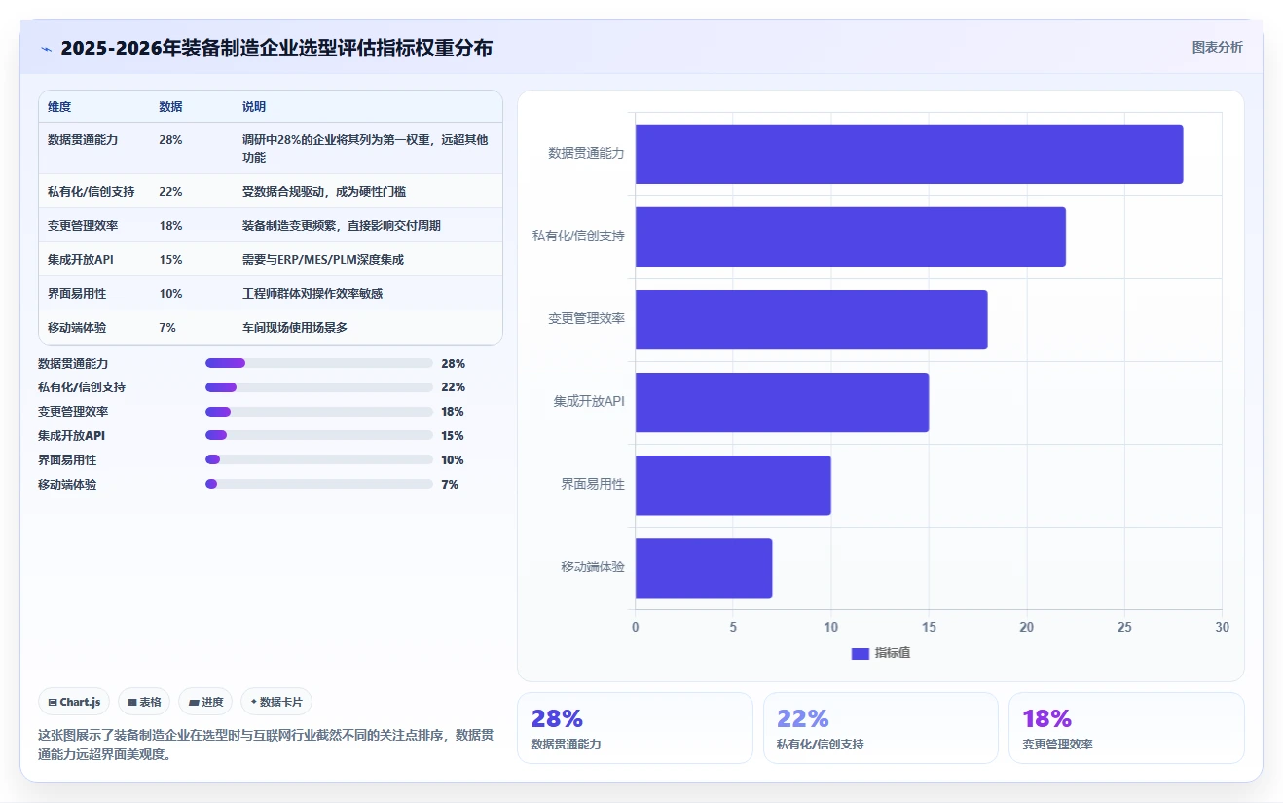1283x803 pixels.
Task: Click the 集成开放API progress bar
Action: click(319, 436)
